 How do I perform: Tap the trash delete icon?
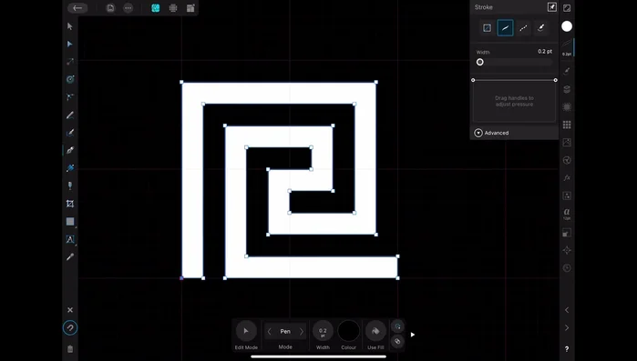70,349
